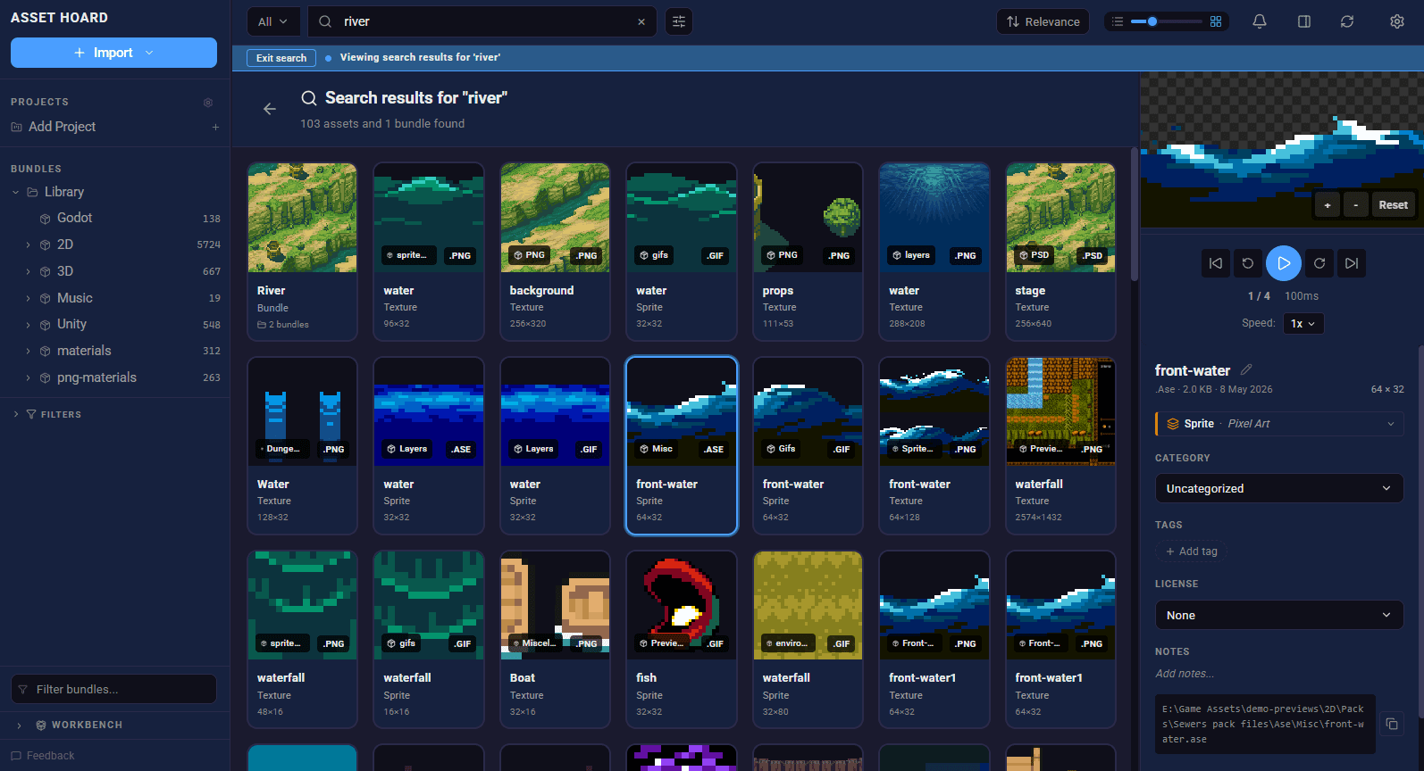Open the 1x speed dropdown

pyautogui.click(x=1303, y=323)
